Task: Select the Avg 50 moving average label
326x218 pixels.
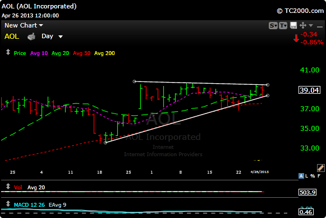Action: click(x=82, y=53)
